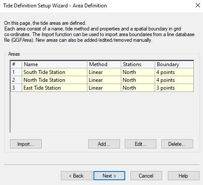203x185 pixels.
Task: Click the Delete... button
Action: (x=177, y=144)
